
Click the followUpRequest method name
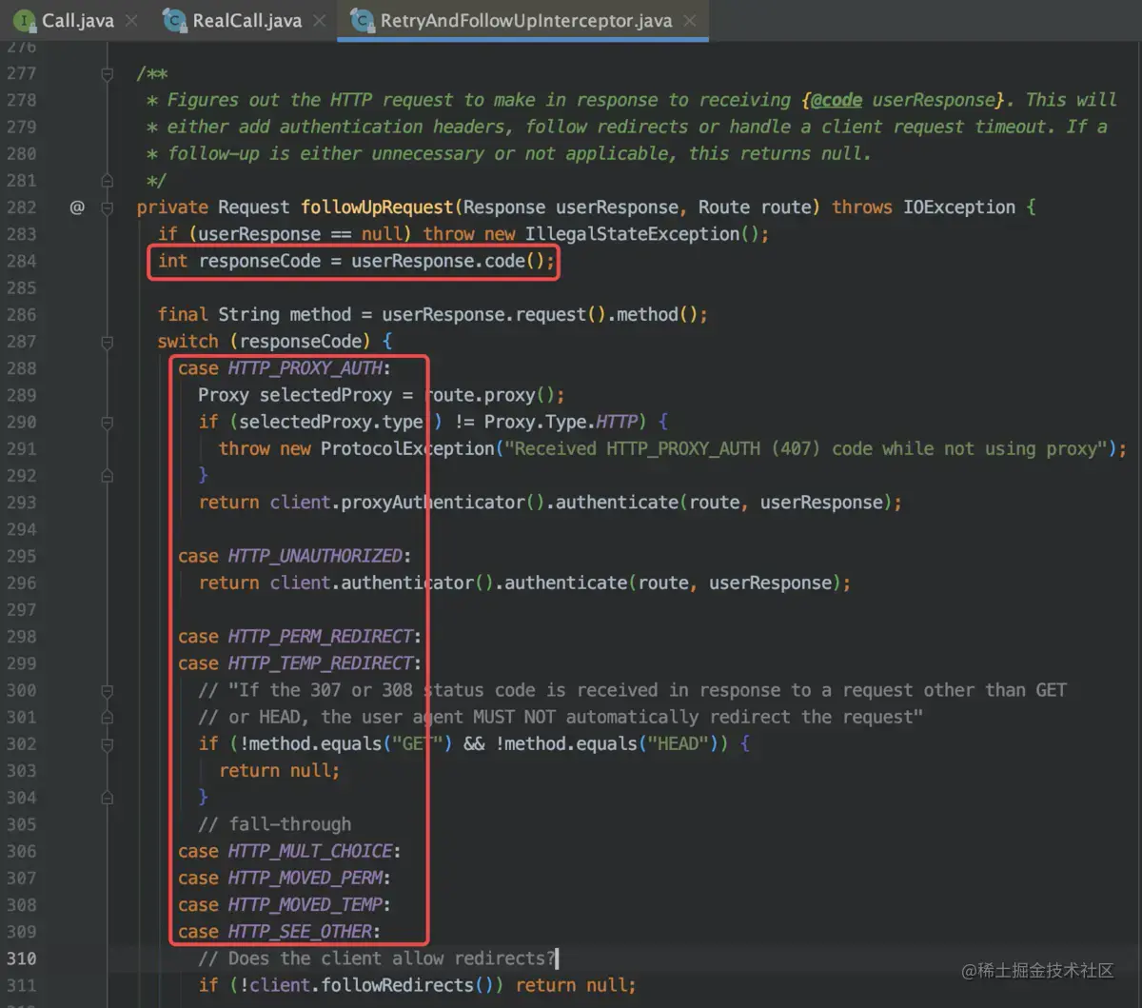[x=378, y=207]
